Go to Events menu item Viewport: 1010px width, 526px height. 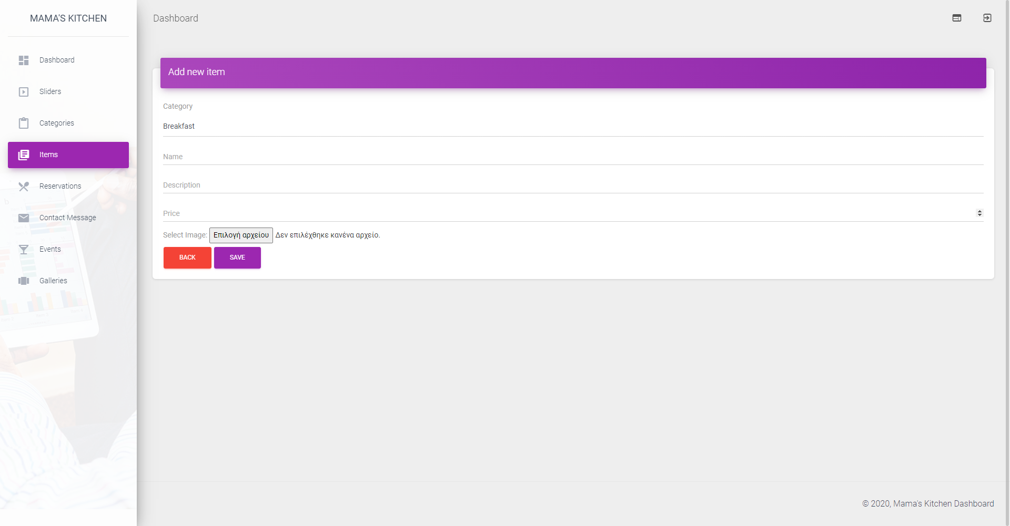click(x=68, y=250)
